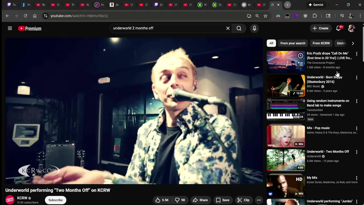This screenshot has height=205, width=364.
Task: Open more actions ellipsis below video
Action: click(259, 200)
